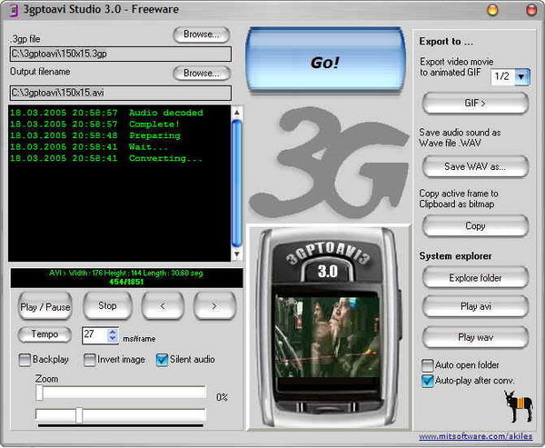This screenshot has height=448, width=545.
Task: Click the .3gp file path field
Action: coord(121,55)
